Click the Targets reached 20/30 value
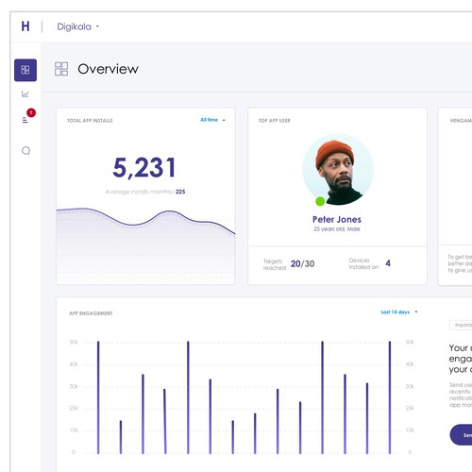 [x=302, y=263]
